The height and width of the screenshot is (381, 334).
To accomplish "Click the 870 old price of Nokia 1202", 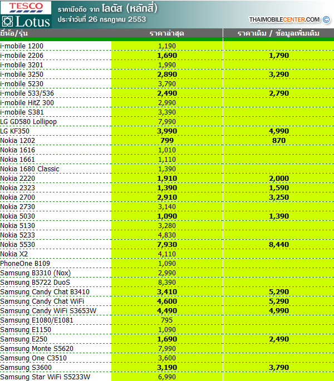I will [x=279, y=141].
